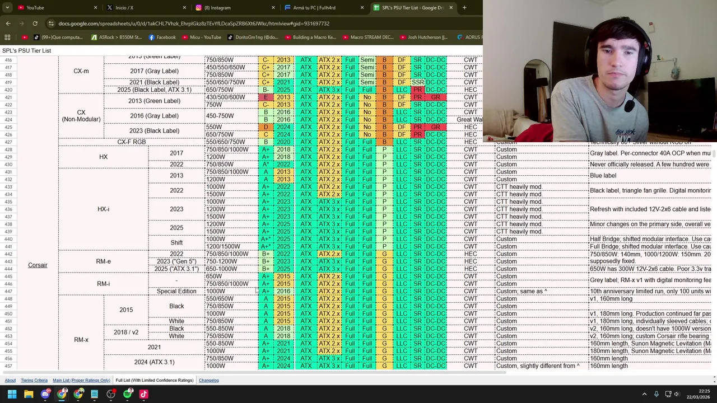Select the '2025 (Black Label, ATX 3.1)' cell
This screenshot has width=717, height=403.
(154, 90)
